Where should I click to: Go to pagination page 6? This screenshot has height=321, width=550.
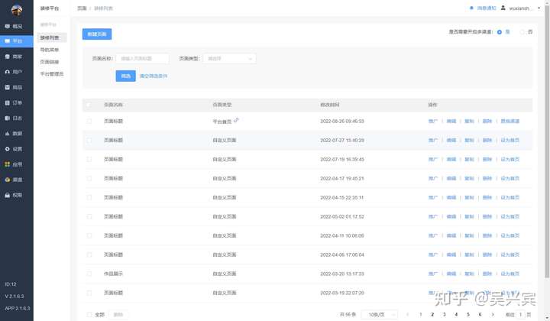click(480, 314)
